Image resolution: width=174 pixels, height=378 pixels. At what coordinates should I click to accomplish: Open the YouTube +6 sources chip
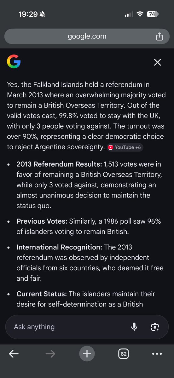[125, 147]
